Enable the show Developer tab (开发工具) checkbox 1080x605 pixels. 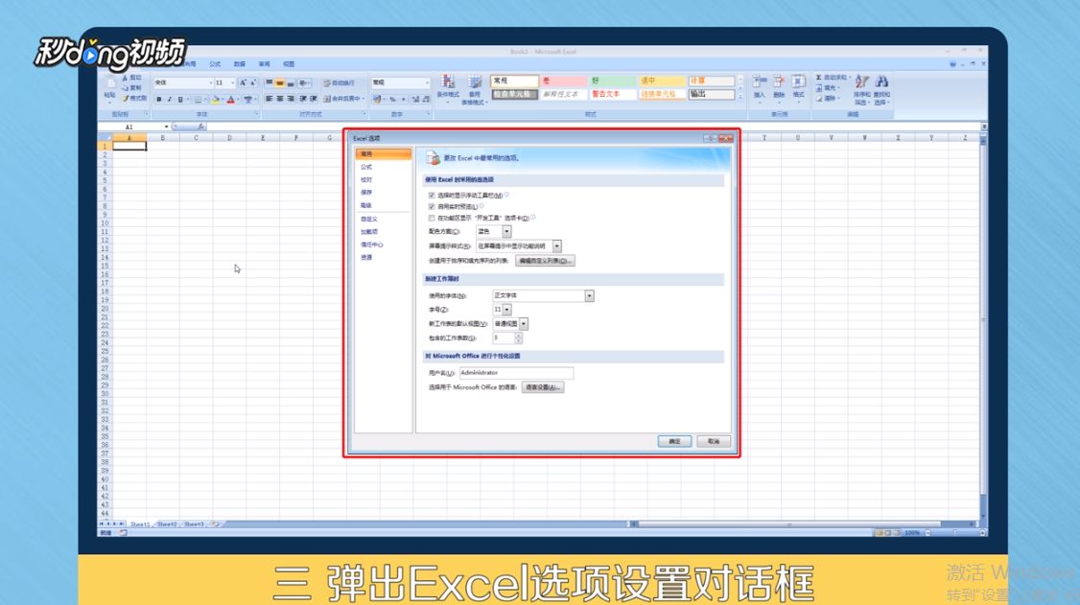coord(432,219)
